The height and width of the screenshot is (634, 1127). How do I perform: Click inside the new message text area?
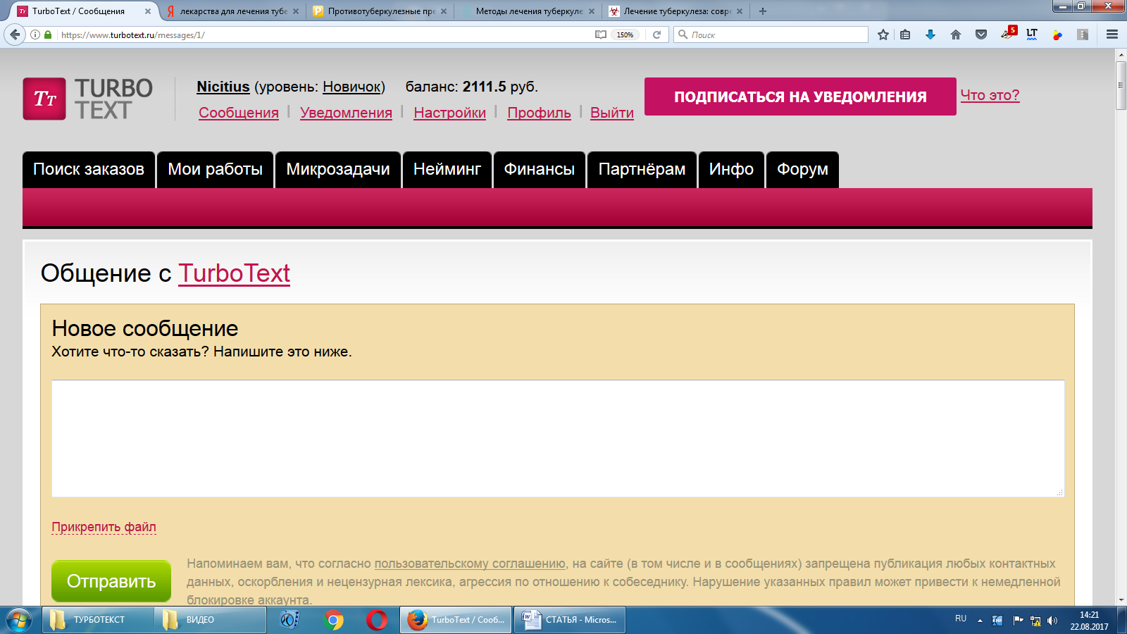point(557,438)
